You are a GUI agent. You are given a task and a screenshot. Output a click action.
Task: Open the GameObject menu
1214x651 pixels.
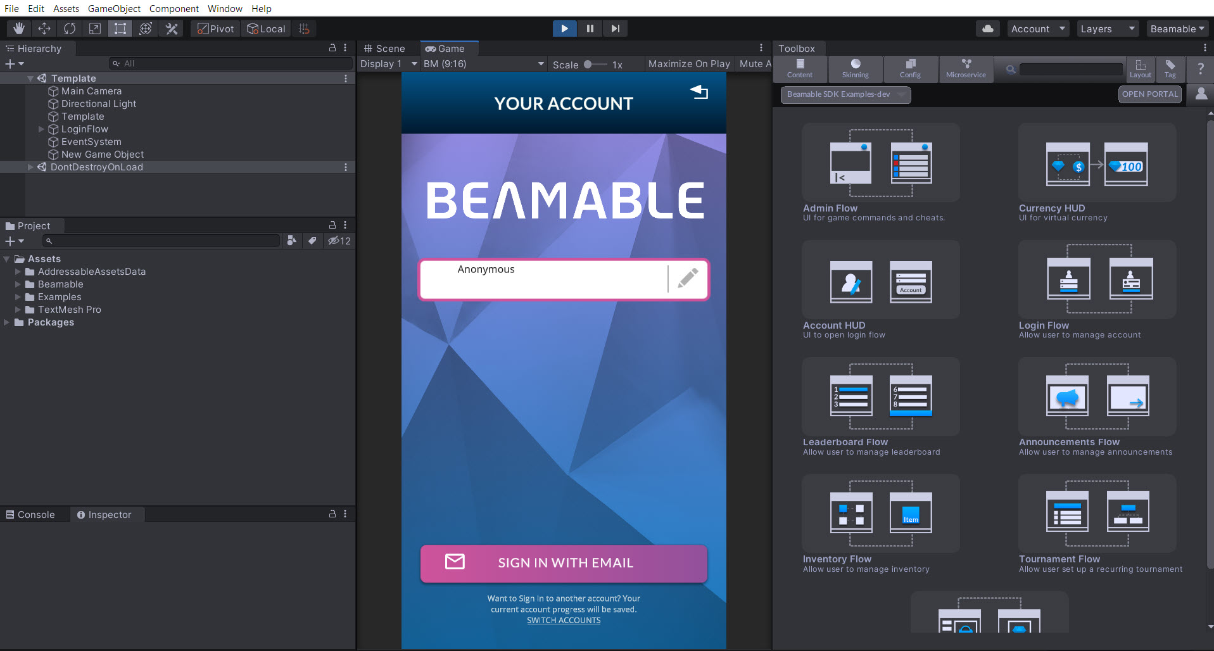point(114,8)
